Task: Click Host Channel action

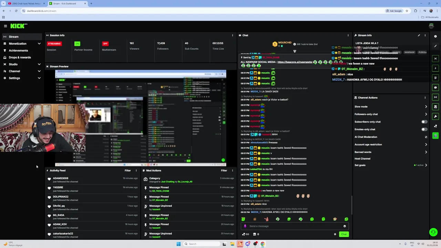Action: (x=362, y=158)
